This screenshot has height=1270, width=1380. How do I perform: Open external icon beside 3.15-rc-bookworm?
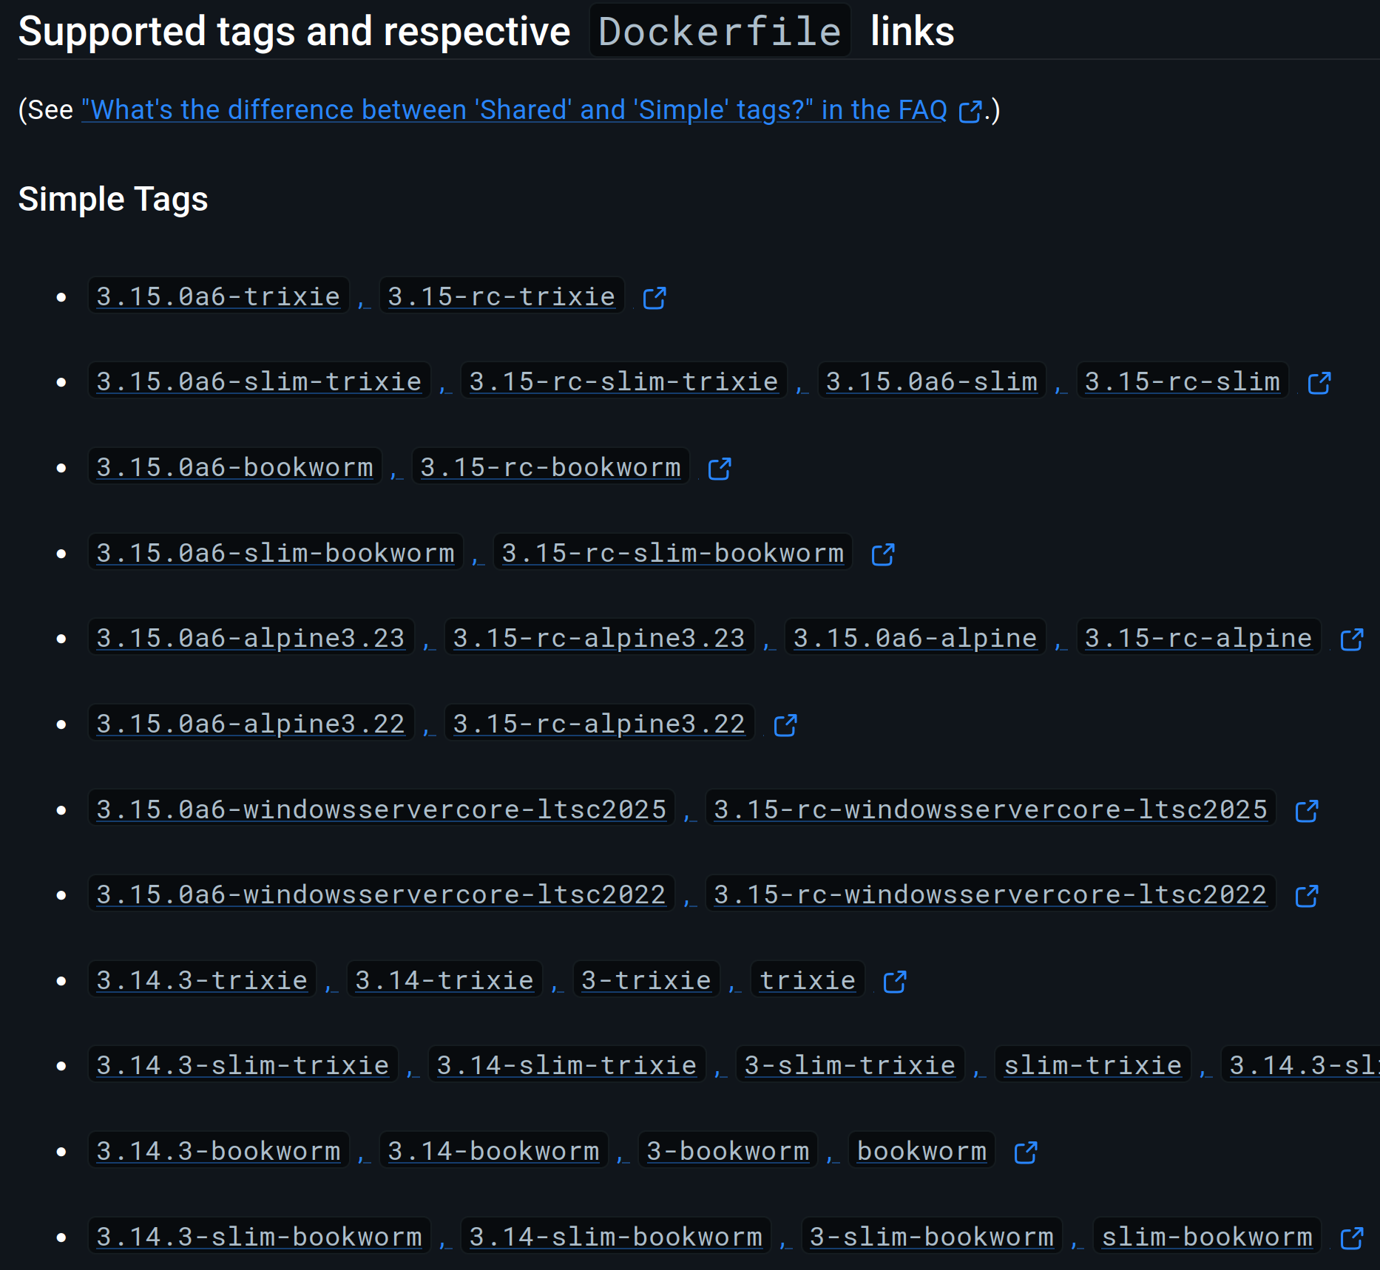pyautogui.click(x=720, y=469)
